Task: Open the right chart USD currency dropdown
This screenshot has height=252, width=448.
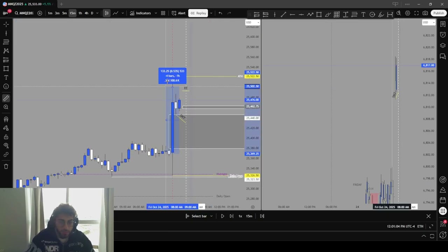Action: coord(428,22)
